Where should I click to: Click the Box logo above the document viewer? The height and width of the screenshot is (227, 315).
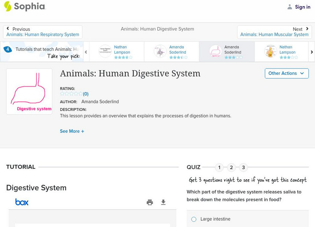point(22,202)
